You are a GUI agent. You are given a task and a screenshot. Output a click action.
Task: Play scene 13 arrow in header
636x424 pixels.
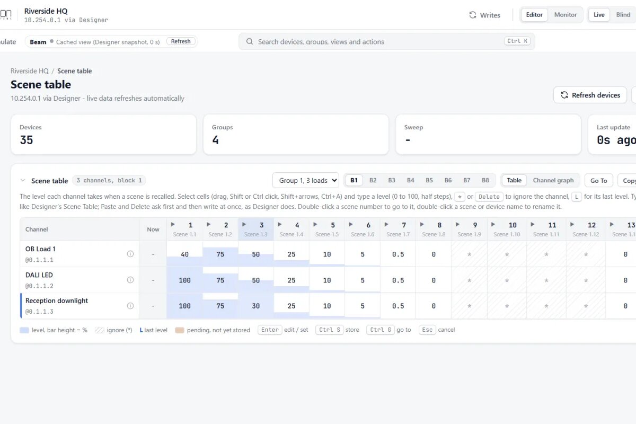pos(612,225)
